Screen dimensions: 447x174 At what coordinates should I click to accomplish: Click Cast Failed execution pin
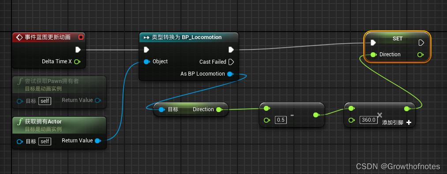tap(231, 62)
